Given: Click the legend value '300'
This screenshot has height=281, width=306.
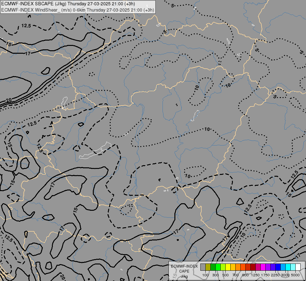Looking at the screenshot, I should click(215, 275).
